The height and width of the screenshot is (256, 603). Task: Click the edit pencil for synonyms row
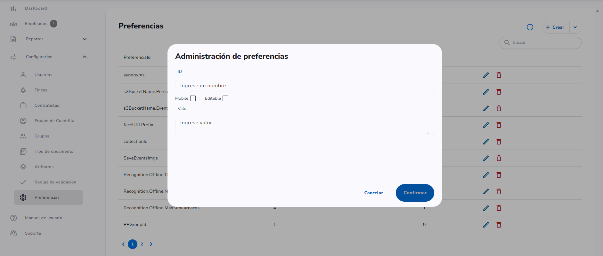point(486,75)
